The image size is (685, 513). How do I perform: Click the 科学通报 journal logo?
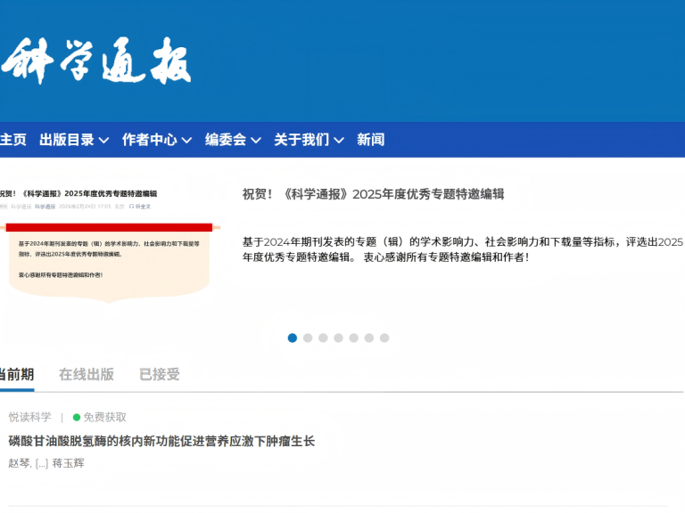pos(95,61)
